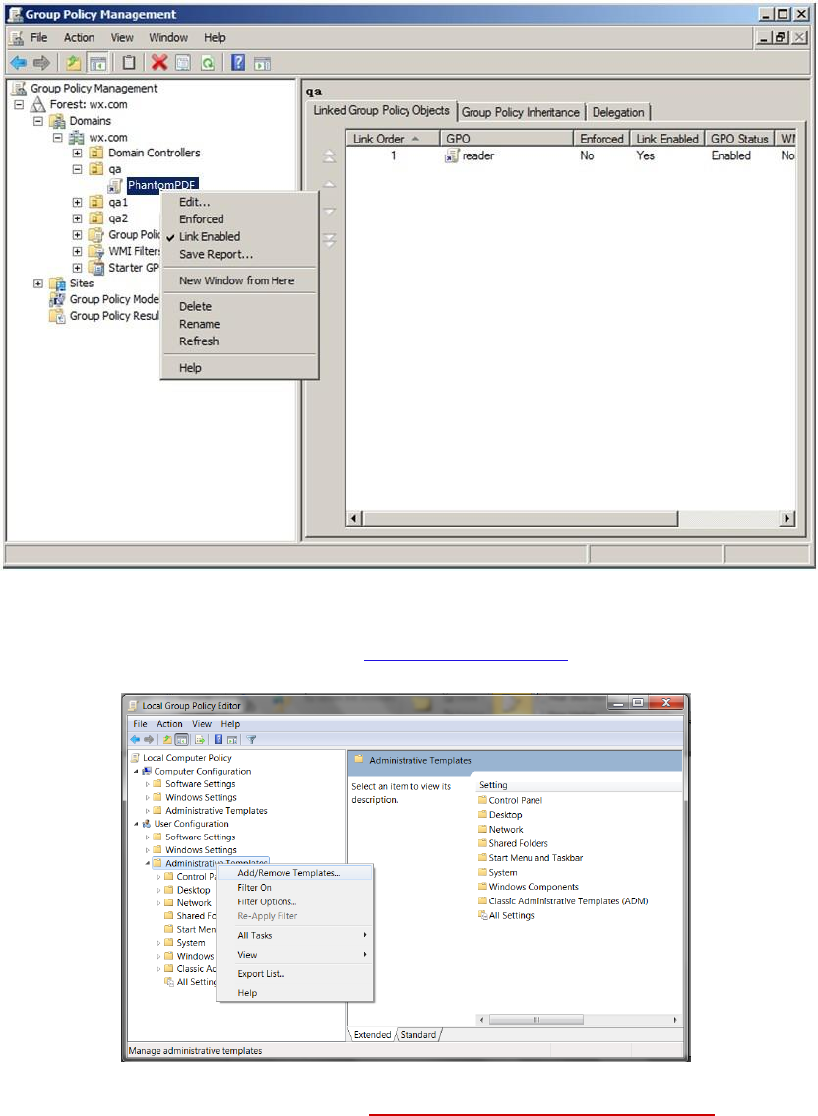Screen dimensions: 818x1116
Task: Switch to the Delegation tab
Action: tap(618, 112)
